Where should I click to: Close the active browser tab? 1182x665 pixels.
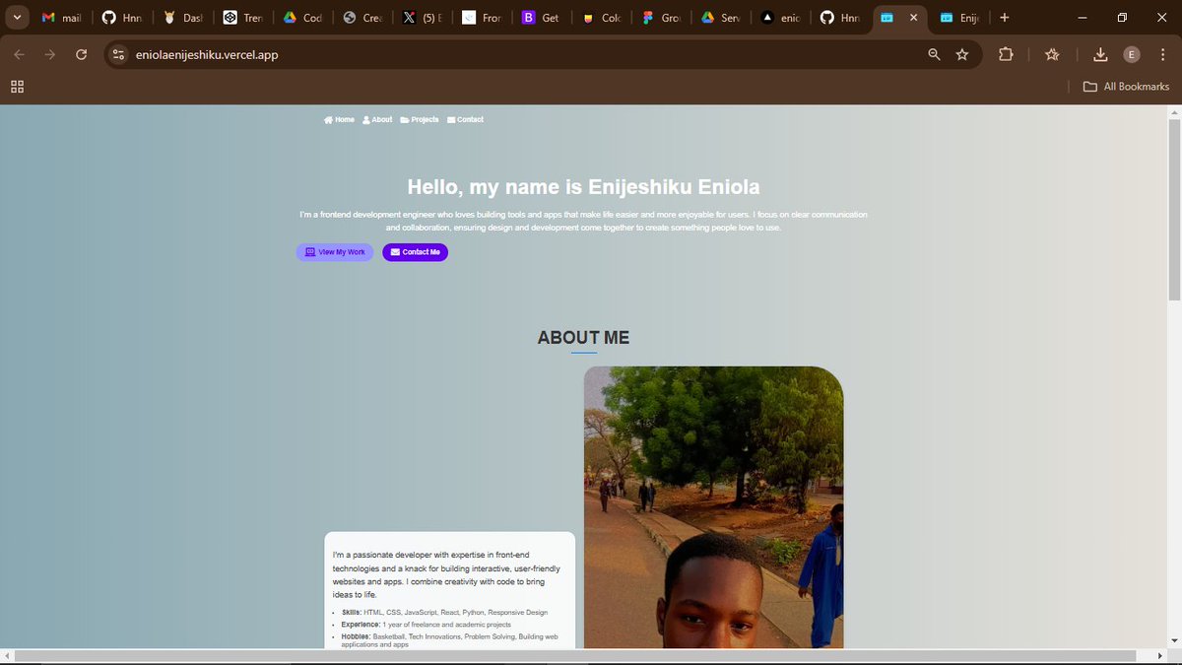pyautogui.click(x=914, y=18)
